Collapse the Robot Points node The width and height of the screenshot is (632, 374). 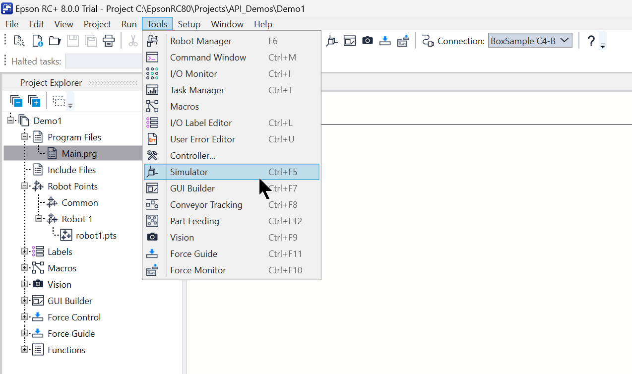[24, 186]
